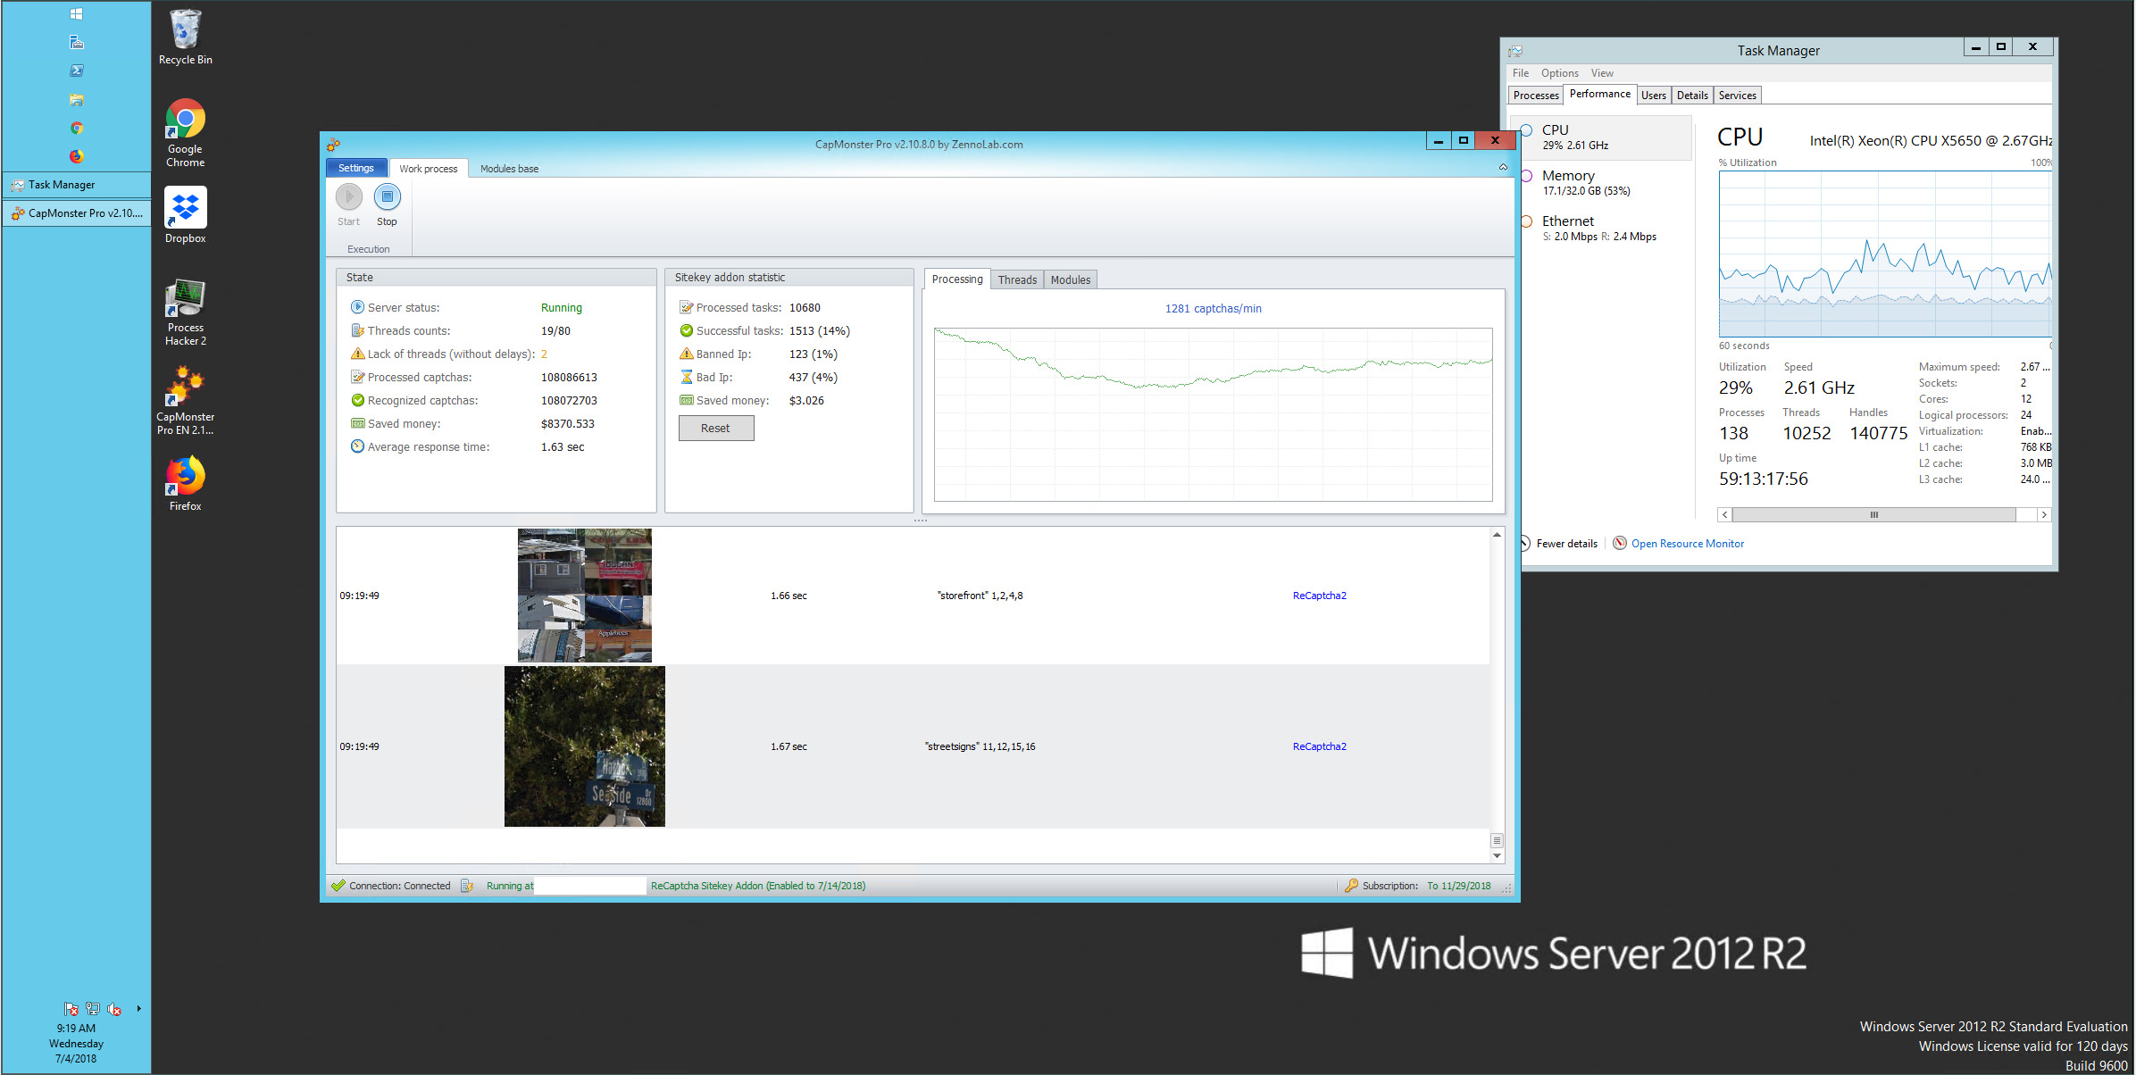Switch to Task Manager taskbar button
2136x1075 pixels.
click(77, 185)
